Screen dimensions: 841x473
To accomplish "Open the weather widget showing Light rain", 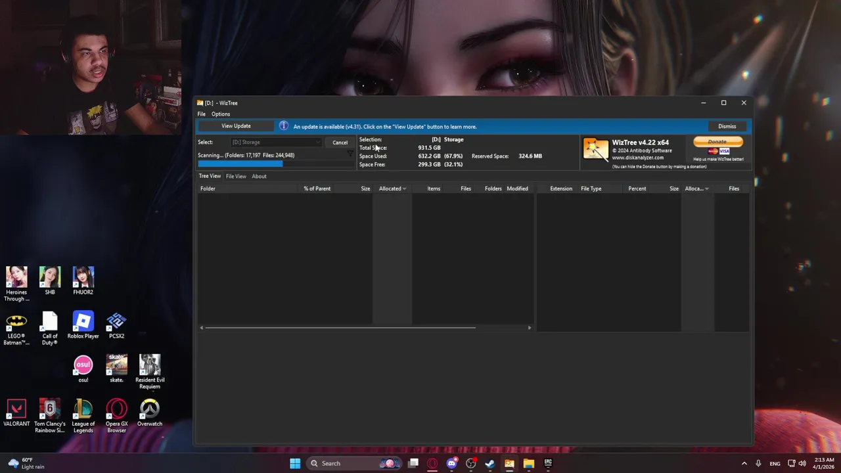I will [x=26, y=463].
